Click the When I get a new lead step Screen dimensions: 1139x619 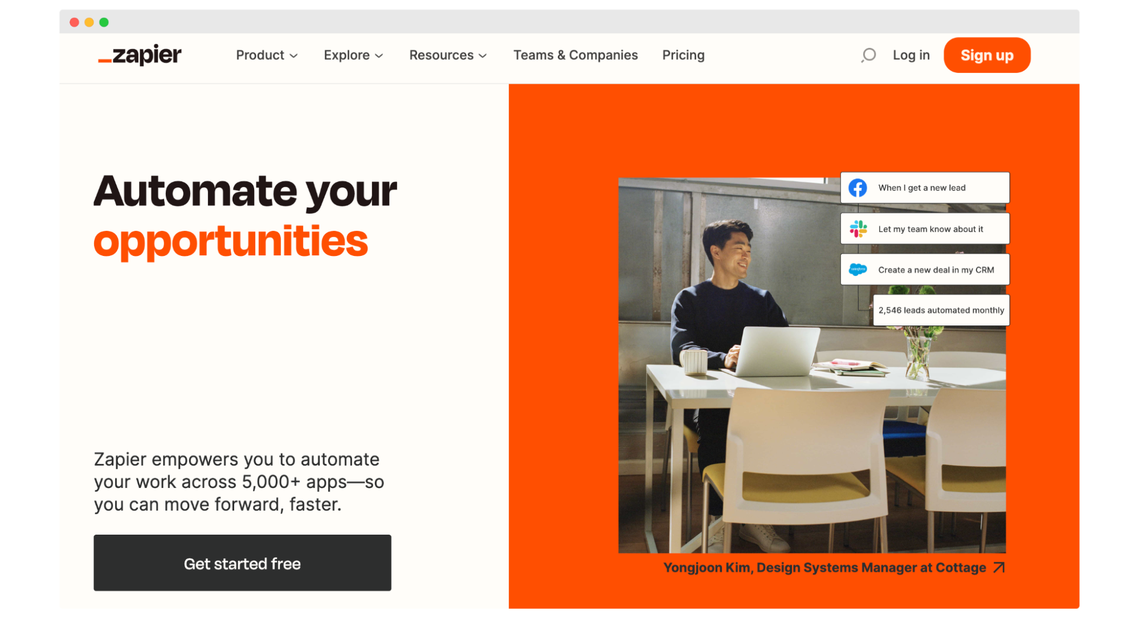tap(925, 188)
